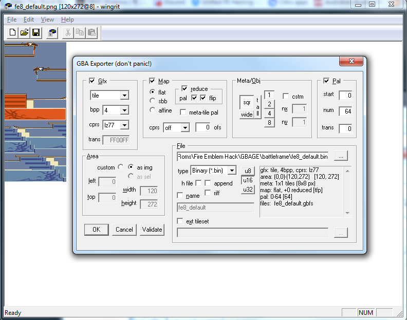
Task: Click the OK button
Action: coord(96,230)
